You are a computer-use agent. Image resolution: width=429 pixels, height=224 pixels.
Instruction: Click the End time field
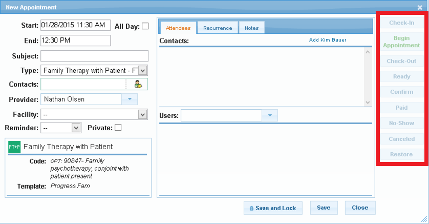point(76,40)
